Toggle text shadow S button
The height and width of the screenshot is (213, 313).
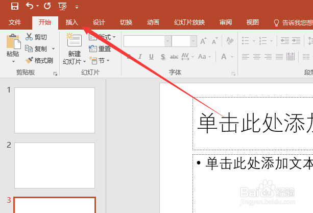coord(163,57)
